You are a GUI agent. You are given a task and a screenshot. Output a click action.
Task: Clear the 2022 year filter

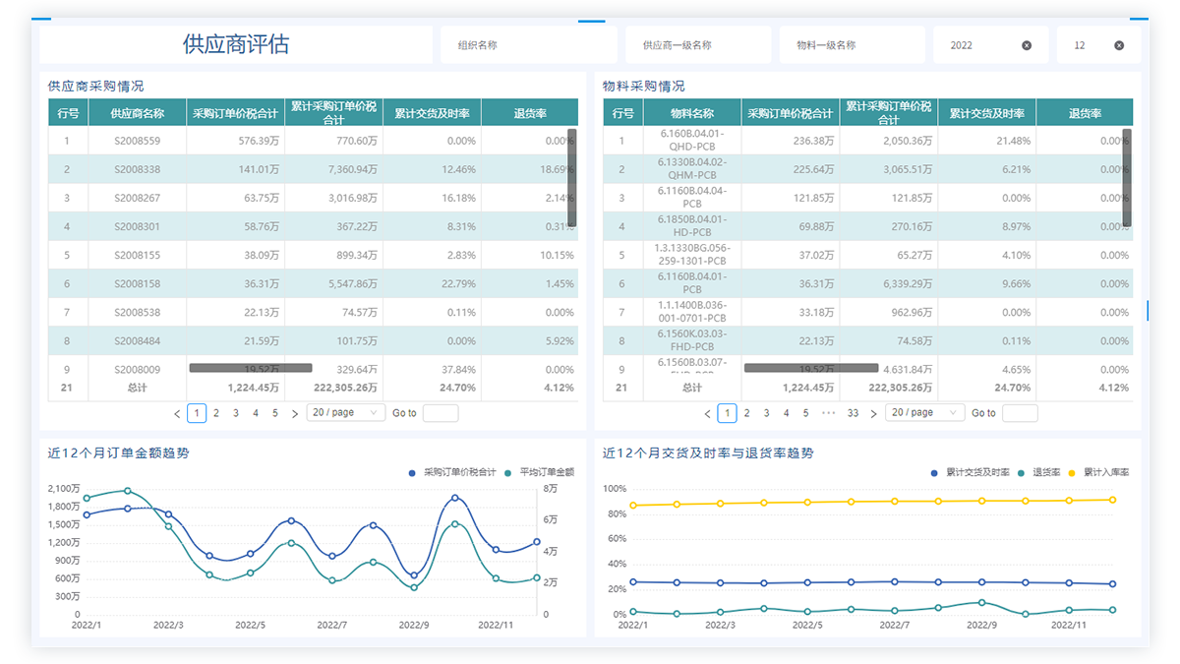coord(1027,45)
